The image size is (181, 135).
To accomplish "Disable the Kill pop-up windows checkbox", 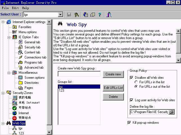I will (129, 123).
